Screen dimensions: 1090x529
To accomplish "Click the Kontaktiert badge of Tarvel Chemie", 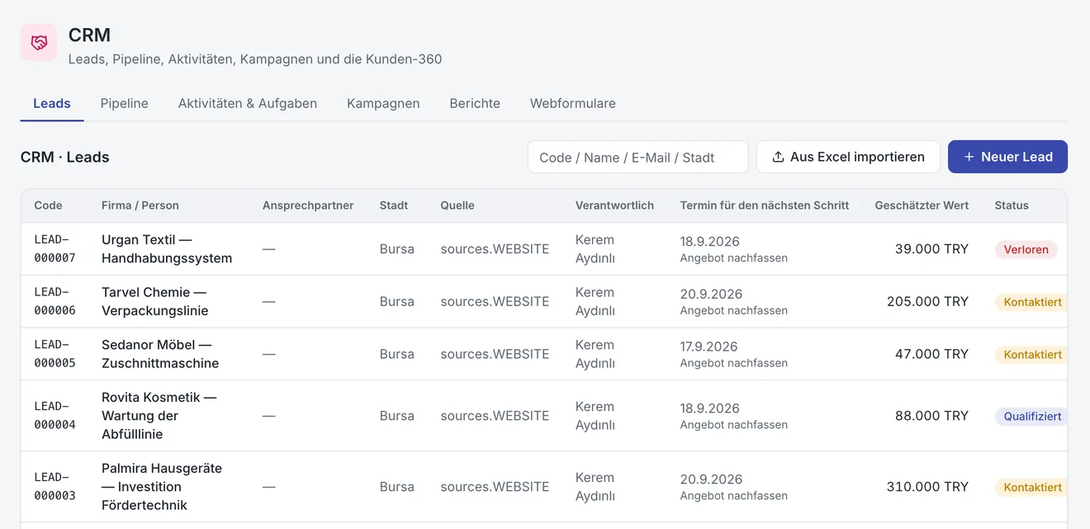I will [x=1032, y=302].
